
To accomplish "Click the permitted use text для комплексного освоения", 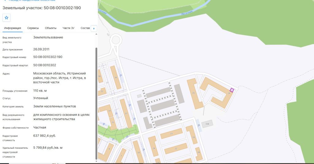I will point(61,117).
